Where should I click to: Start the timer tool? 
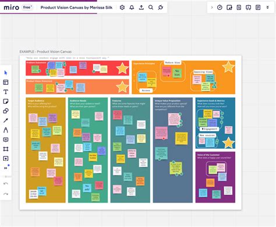(x=220, y=8)
